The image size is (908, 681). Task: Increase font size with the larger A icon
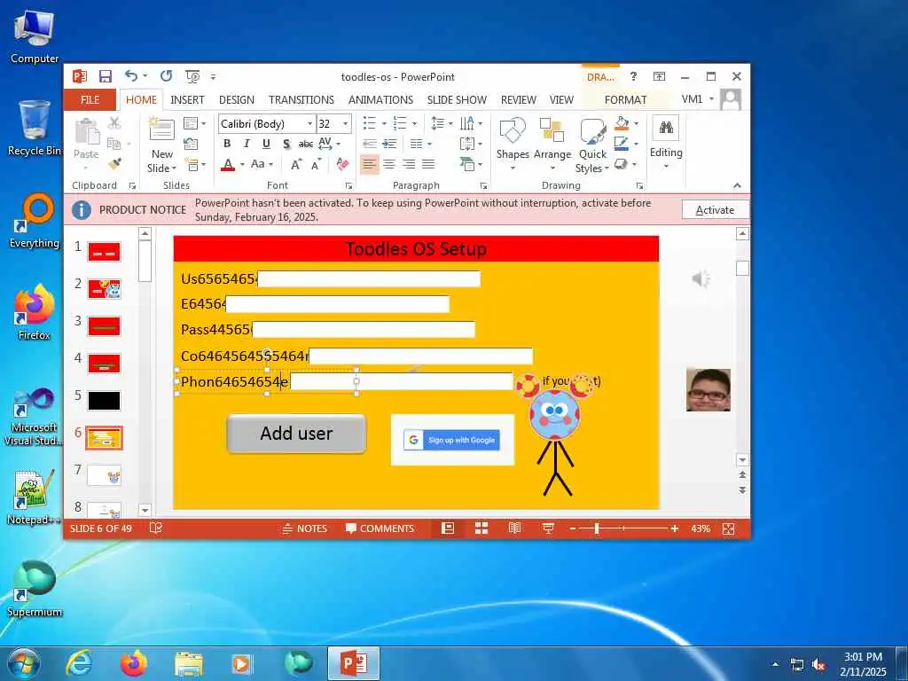tap(296, 164)
